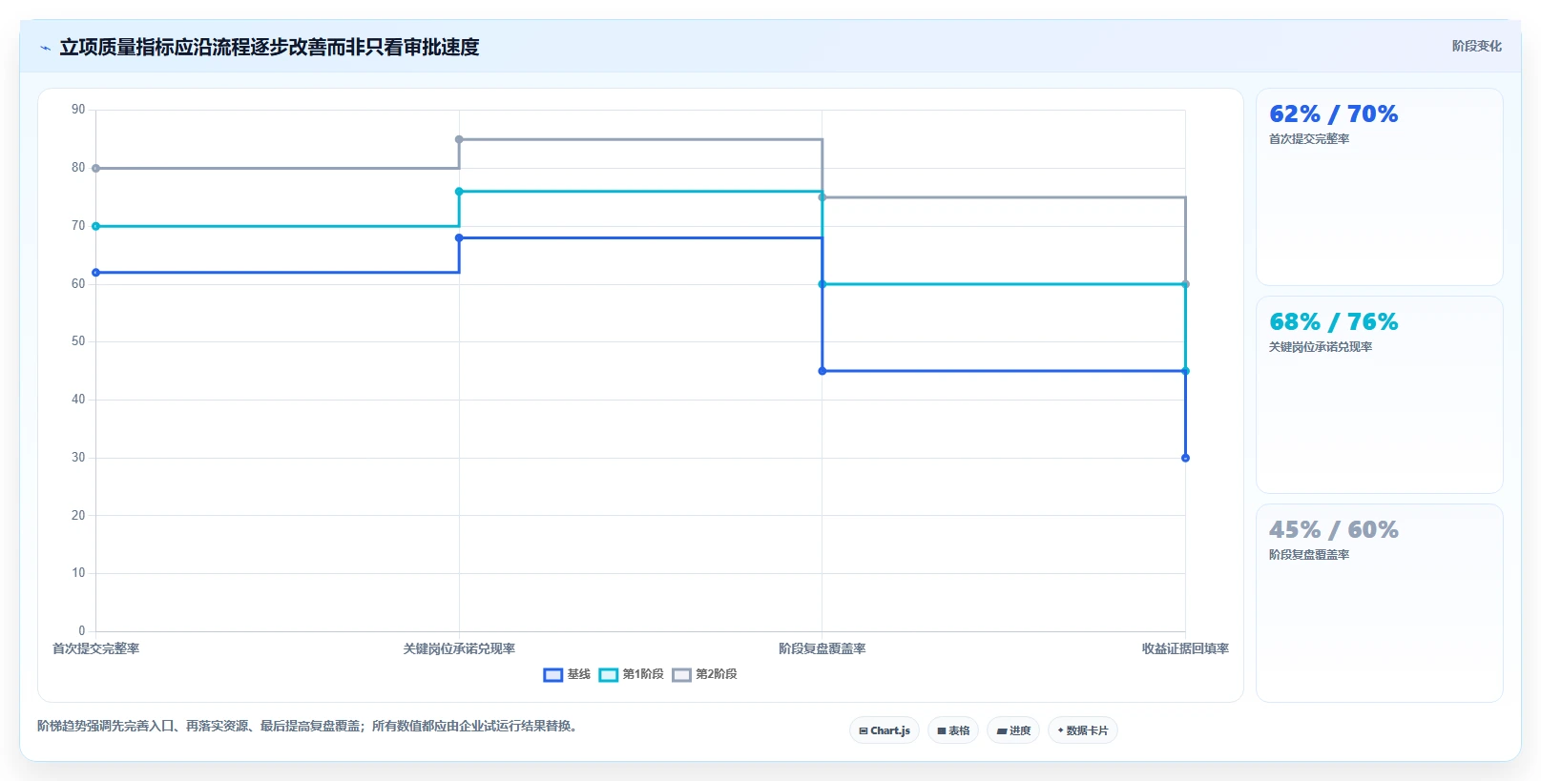Click the 第1阶段 point at 收益证据回填率 (45)
This screenshot has height=781, width=1541.
pos(1185,371)
